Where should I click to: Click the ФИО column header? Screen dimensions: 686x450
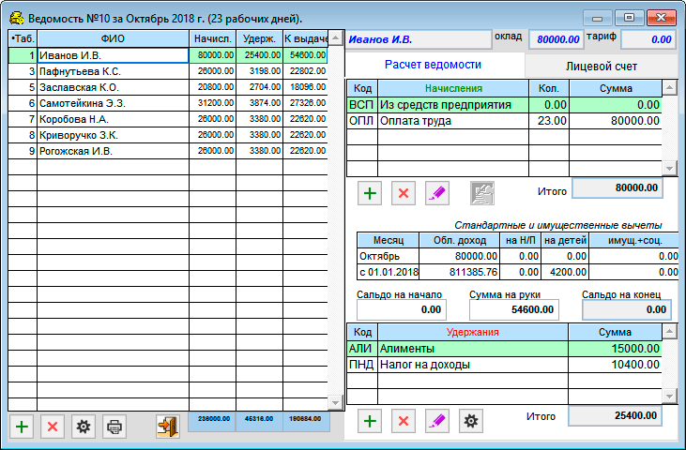113,38
